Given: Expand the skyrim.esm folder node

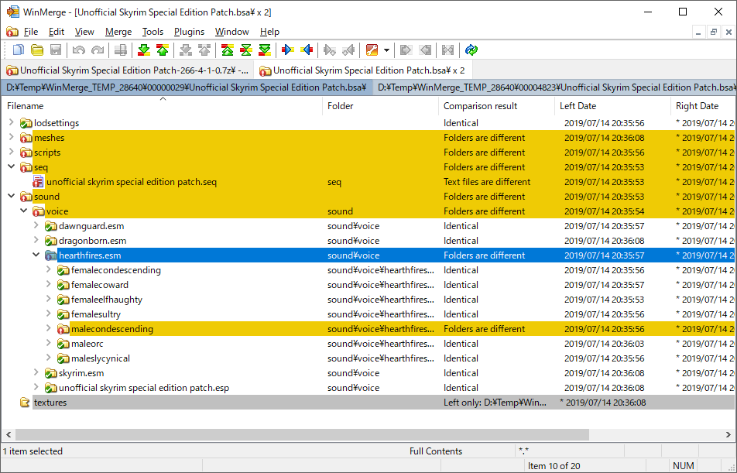Looking at the screenshot, I should 36,373.
